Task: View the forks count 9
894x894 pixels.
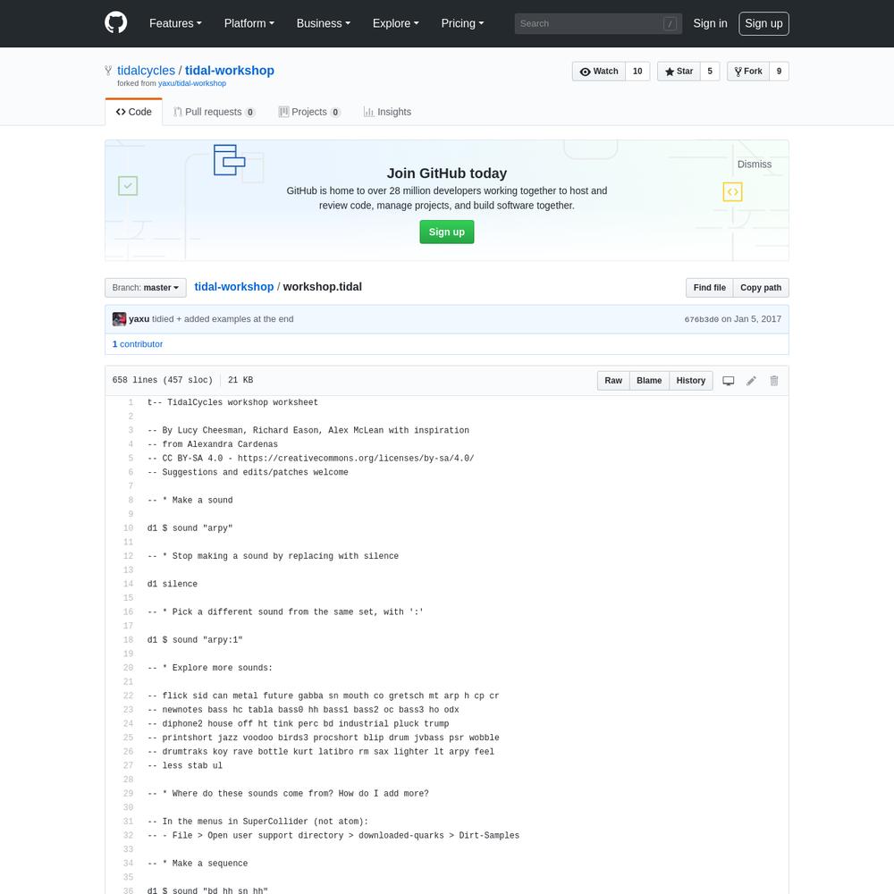Action: click(x=779, y=72)
